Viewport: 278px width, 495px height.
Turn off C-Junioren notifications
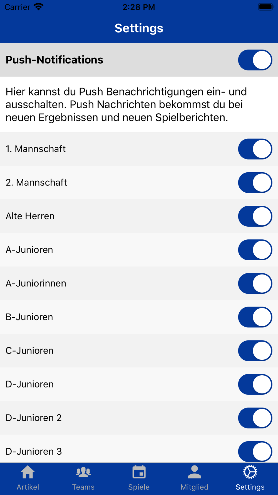(255, 351)
